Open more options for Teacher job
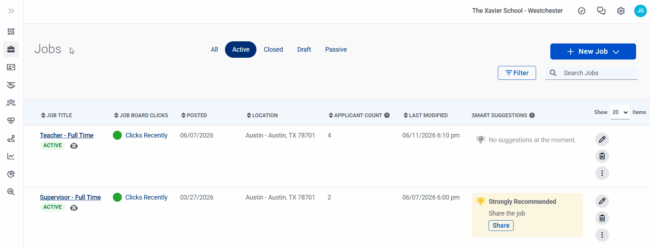Image resolution: width=650 pixels, height=248 pixels. coord(602,173)
